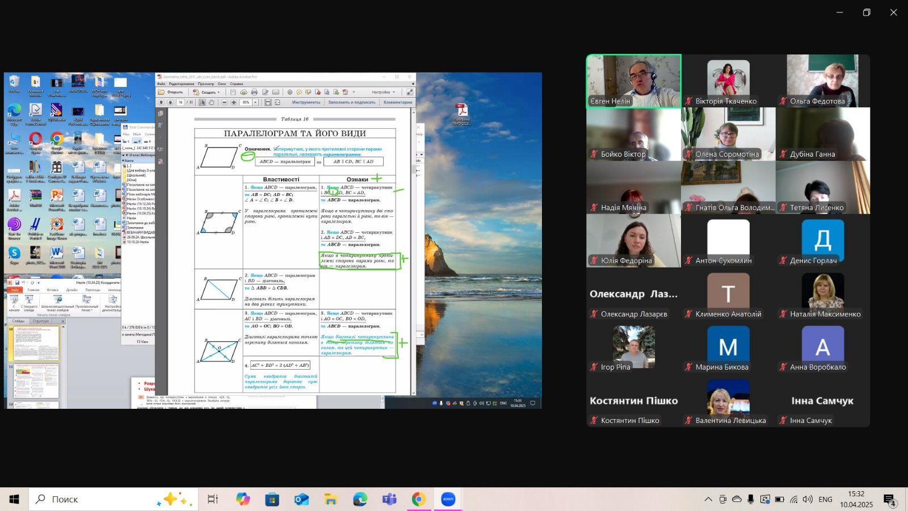This screenshot has height=511, width=908.
Task: Click the Print icon in Acrobat toolbar
Action: 254,92
